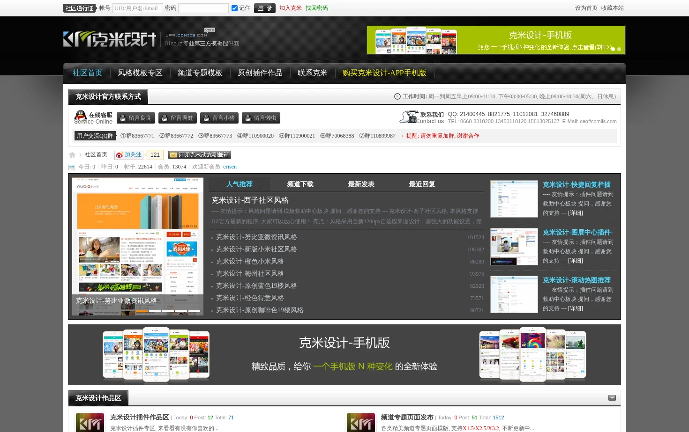
Task: Open 克米设计-原创蓝色19楼风格 list item
Action: (x=256, y=286)
